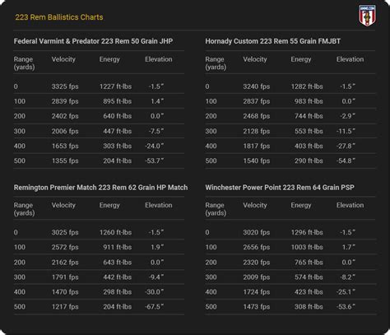Click the 1724 fps cell

257,292
